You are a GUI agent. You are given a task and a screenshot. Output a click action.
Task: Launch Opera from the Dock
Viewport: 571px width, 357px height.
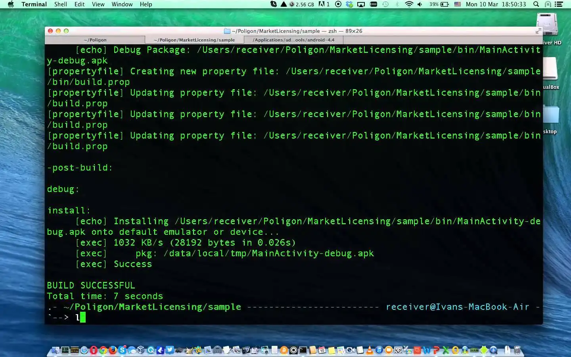click(x=94, y=350)
